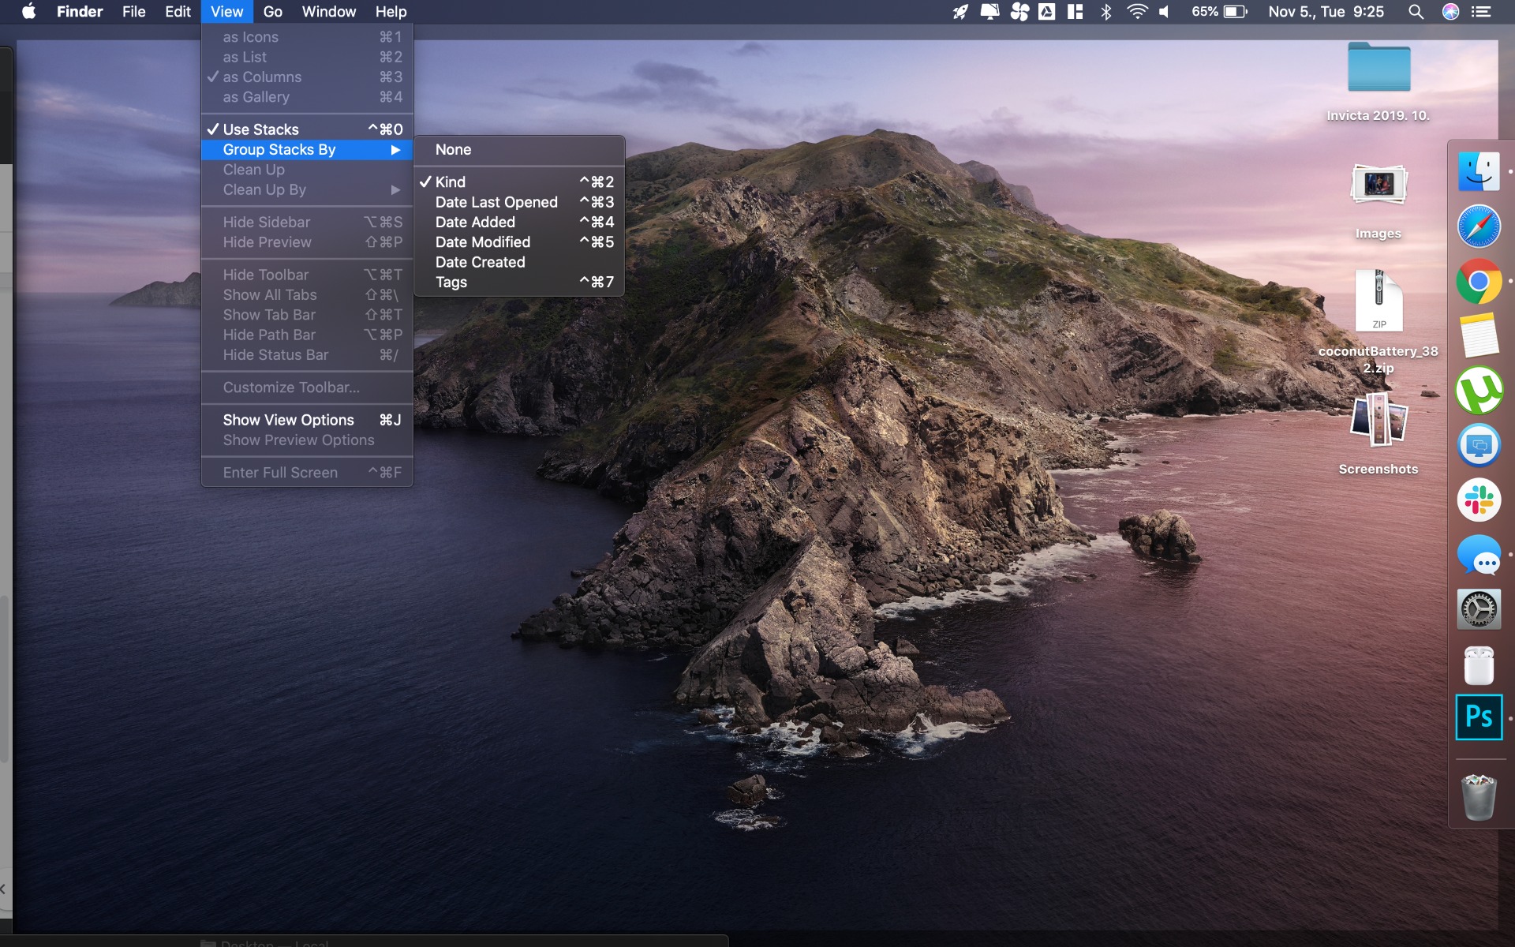
Task: Click the as List view entry
Action: tap(307, 57)
